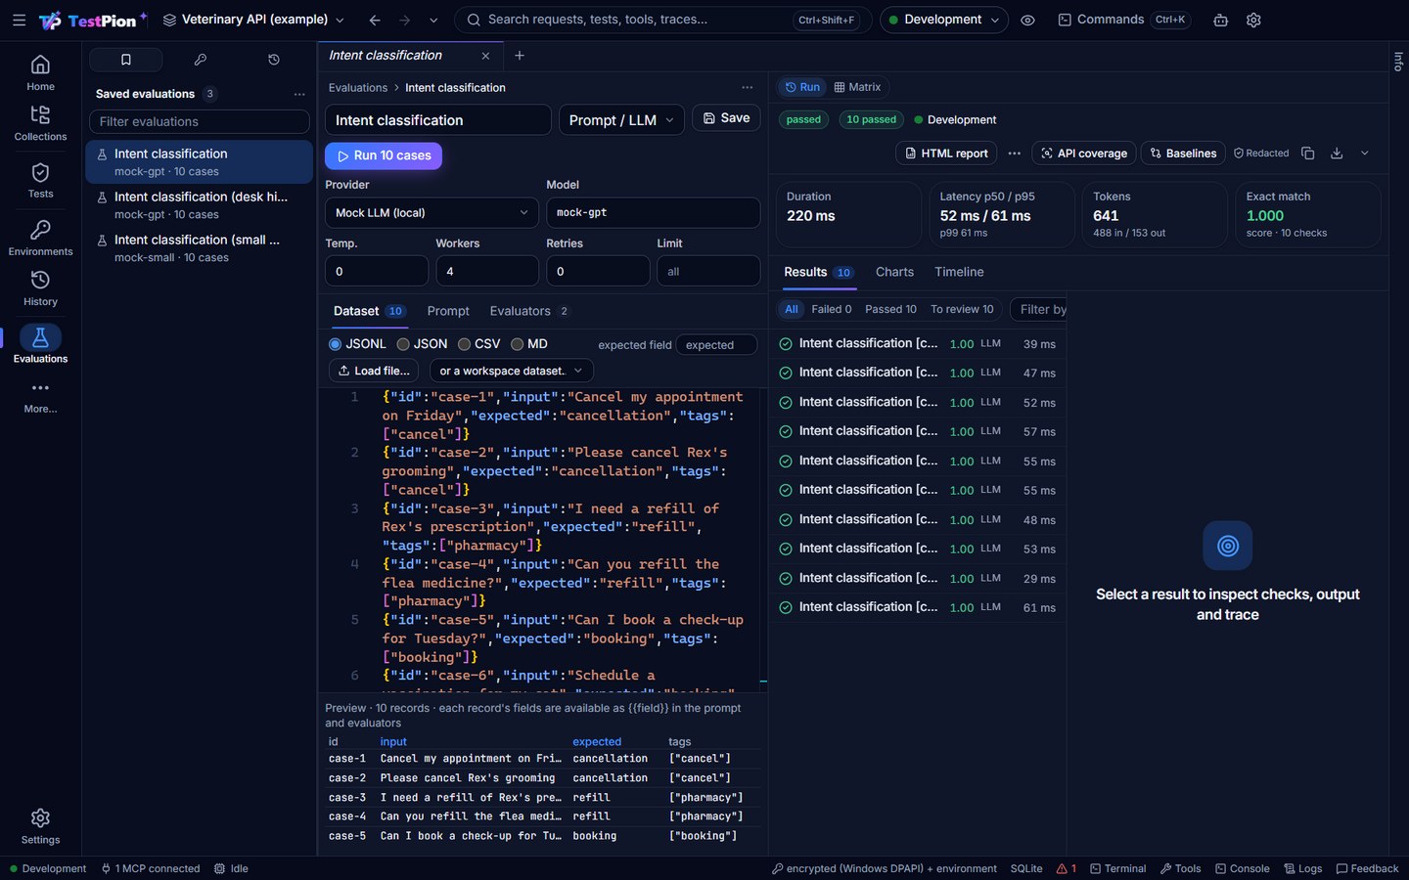Image resolution: width=1409 pixels, height=880 pixels.
Task: Expand the chevron next to download icon
Action: pyautogui.click(x=1365, y=154)
